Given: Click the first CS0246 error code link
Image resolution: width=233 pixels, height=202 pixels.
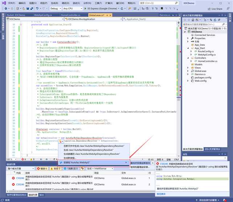Looking at the screenshot, I should tap(20, 178).
